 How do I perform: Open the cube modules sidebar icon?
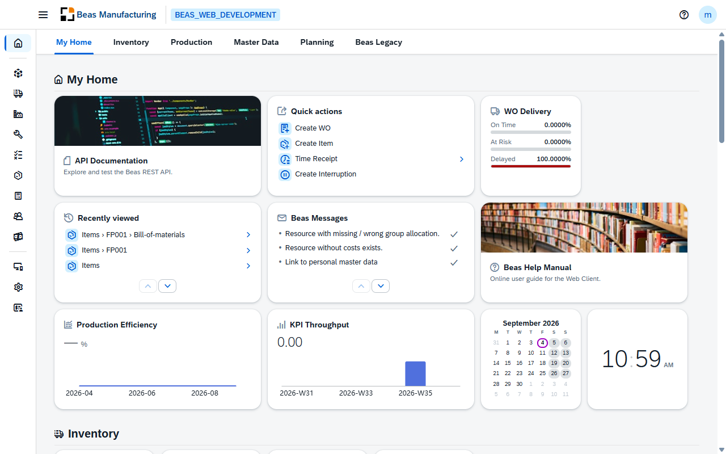pos(18,73)
